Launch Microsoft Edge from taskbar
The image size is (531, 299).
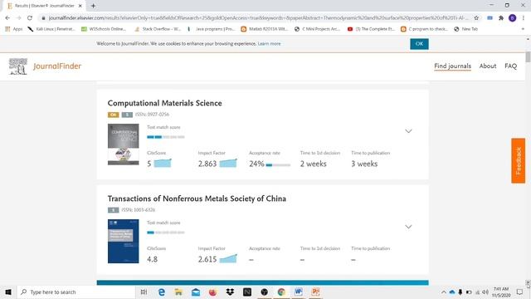click(162, 292)
